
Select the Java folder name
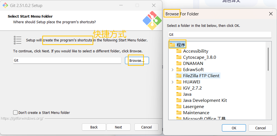pos(187,94)
